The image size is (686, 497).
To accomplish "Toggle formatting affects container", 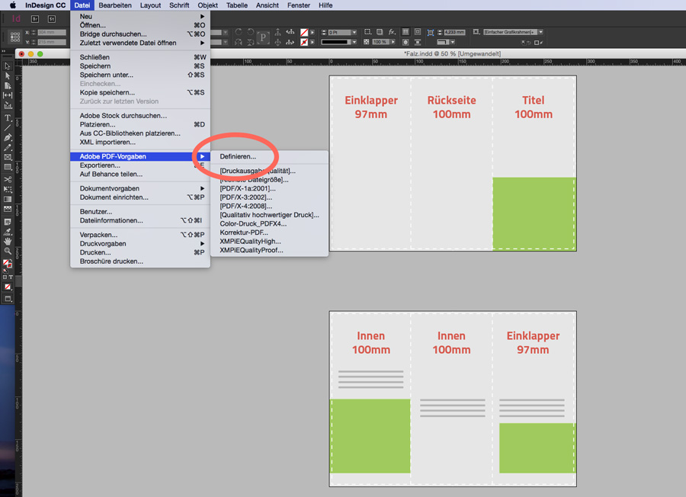I will click(x=5, y=277).
